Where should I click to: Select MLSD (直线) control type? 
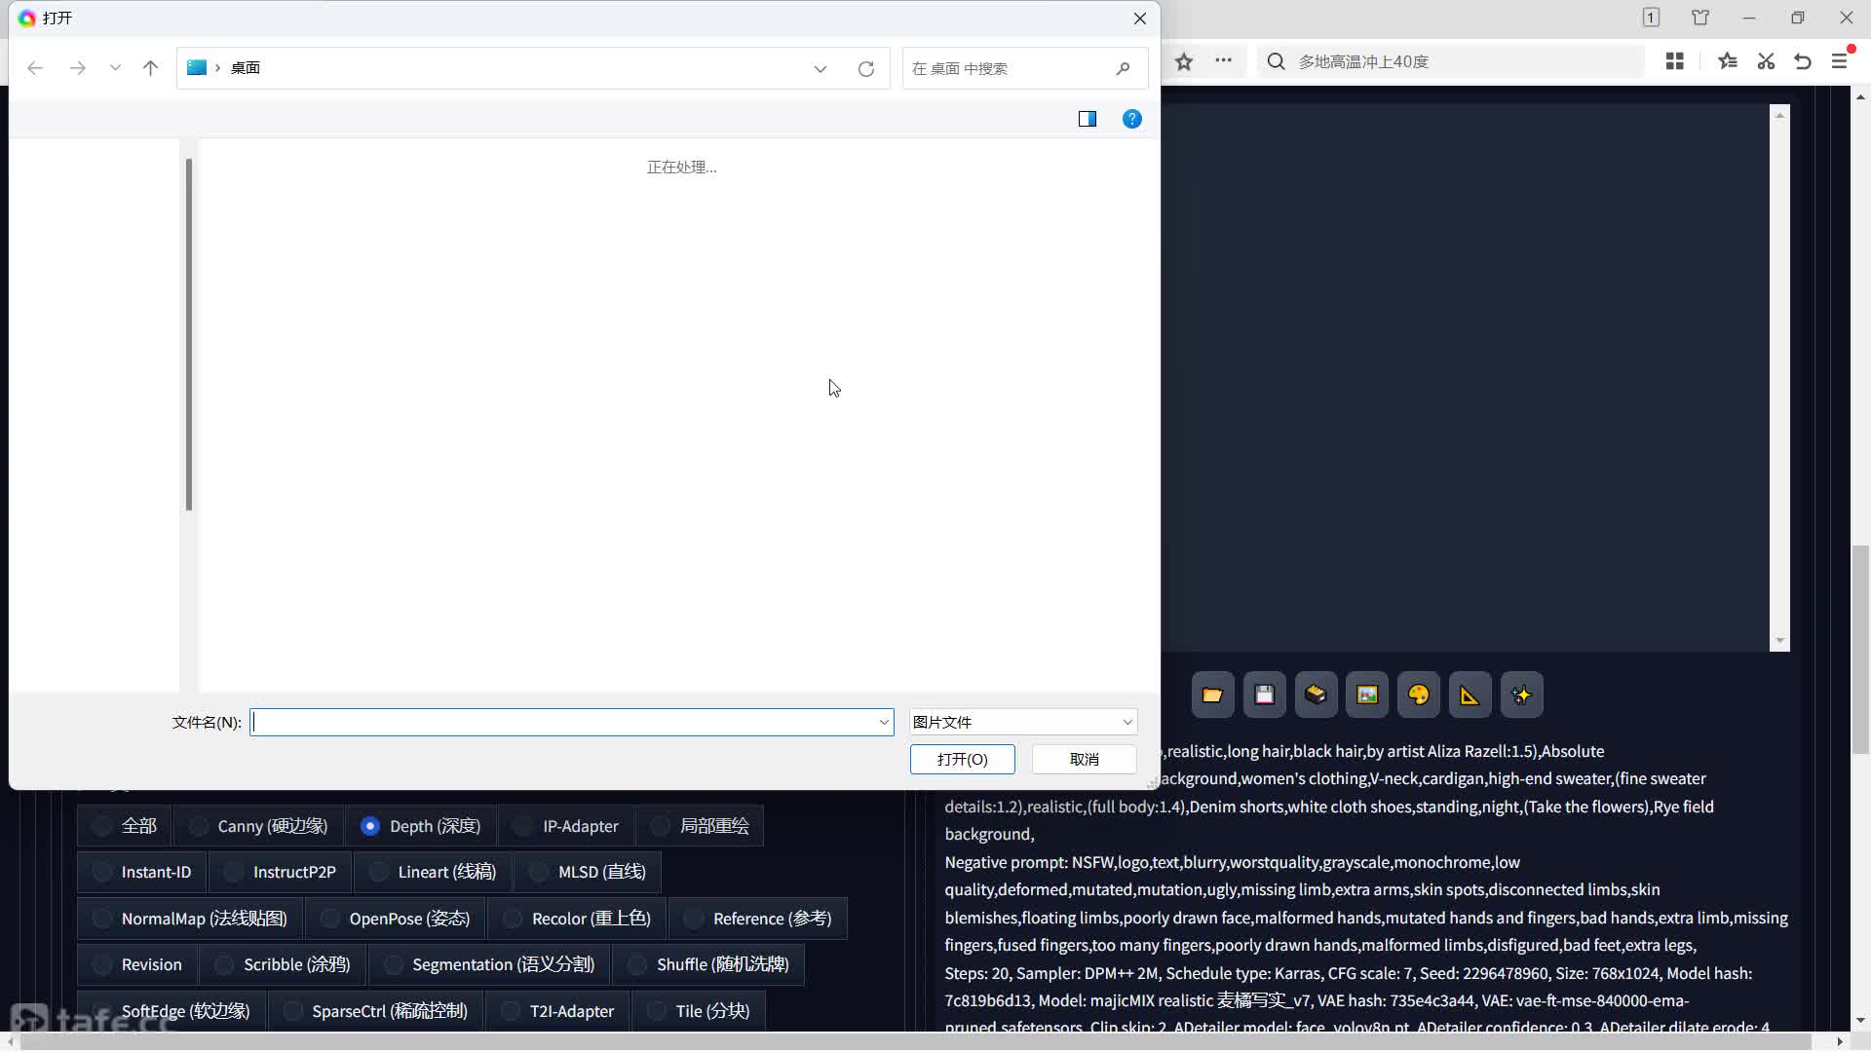[x=588, y=872]
